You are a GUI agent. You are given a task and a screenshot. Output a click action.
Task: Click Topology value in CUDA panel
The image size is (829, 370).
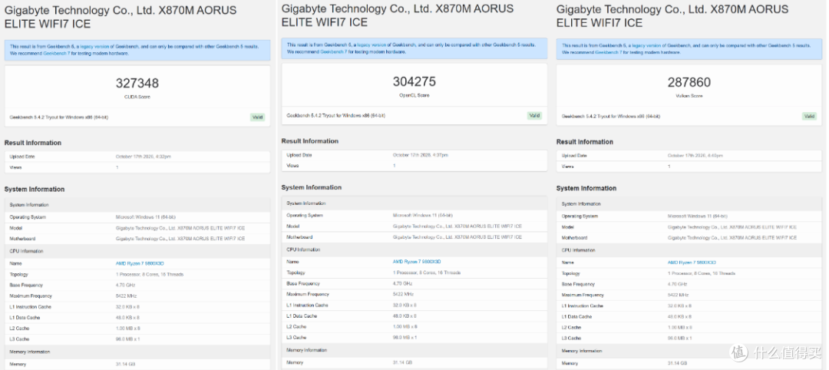150,274
